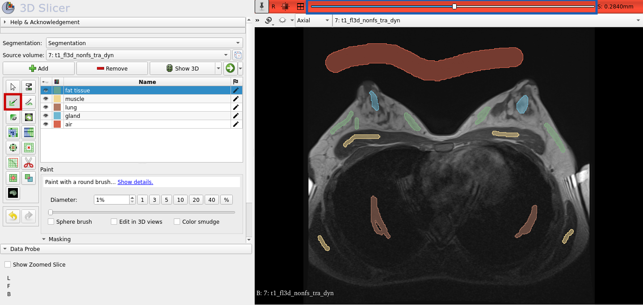The height and width of the screenshot is (305, 643).
Task: Click the slice view pin icon
Action: tap(261, 7)
